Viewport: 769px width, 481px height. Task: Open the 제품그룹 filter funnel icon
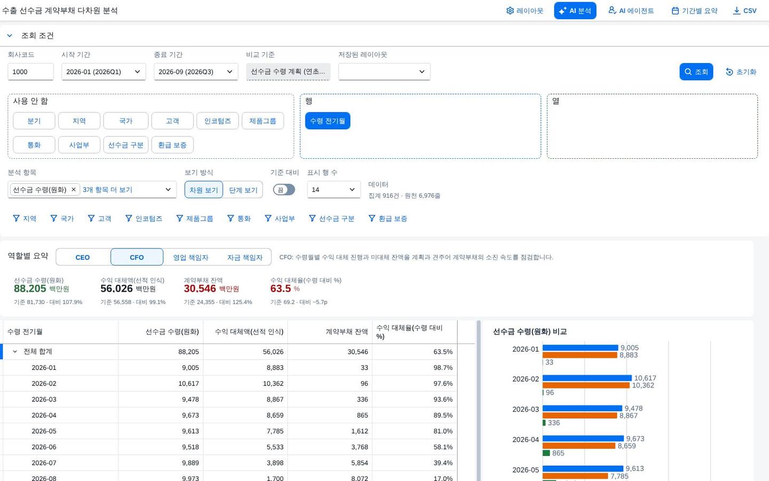pyautogui.click(x=180, y=219)
